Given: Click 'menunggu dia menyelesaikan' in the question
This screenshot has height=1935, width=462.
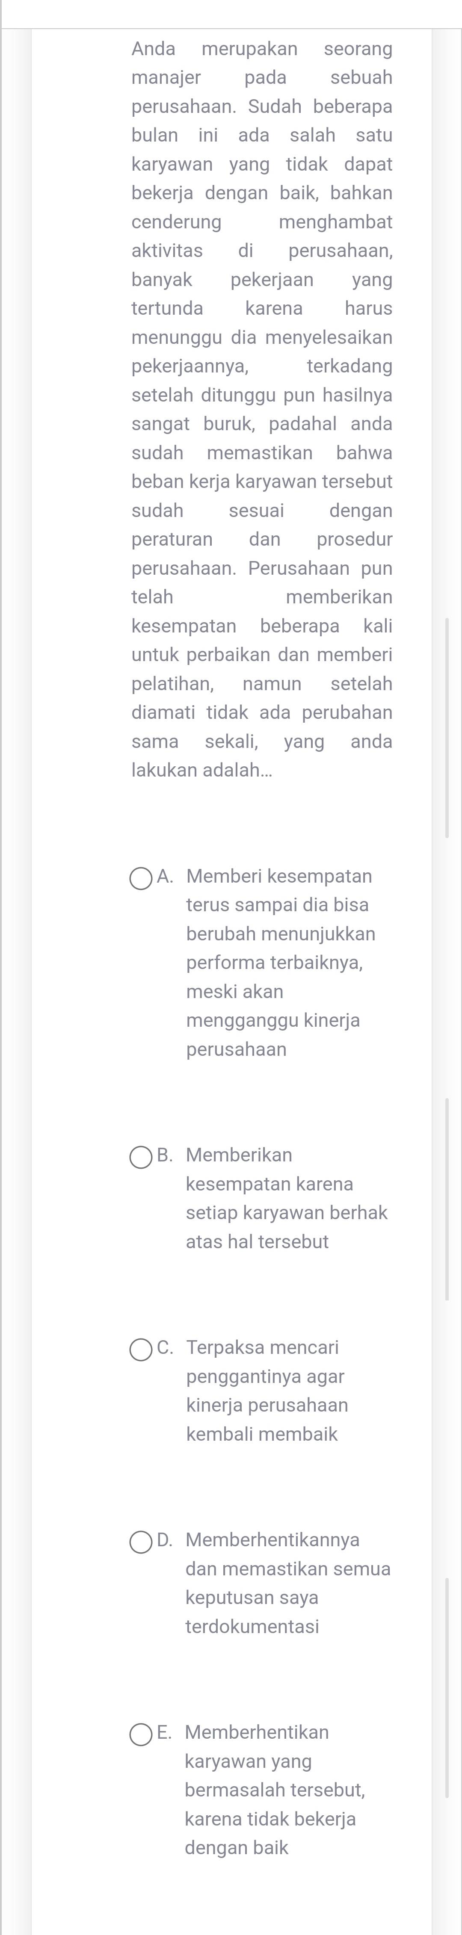Looking at the screenshot, I should coord(261,338).
